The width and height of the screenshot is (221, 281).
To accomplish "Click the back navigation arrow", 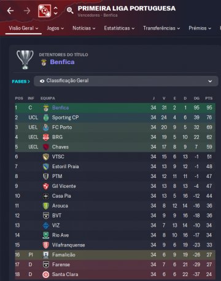I will (10, 10).
